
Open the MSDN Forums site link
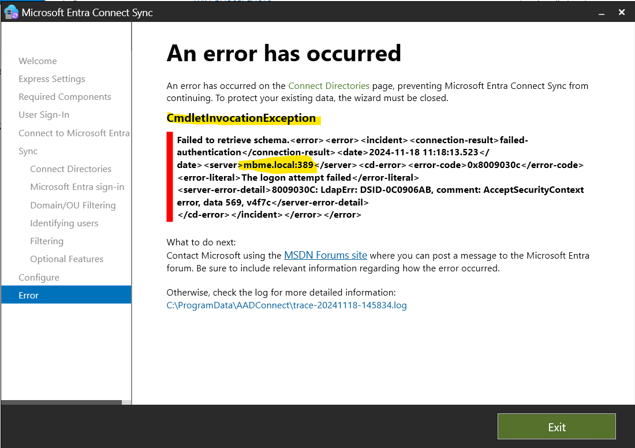pyautogui.click(x=326, y=256)
